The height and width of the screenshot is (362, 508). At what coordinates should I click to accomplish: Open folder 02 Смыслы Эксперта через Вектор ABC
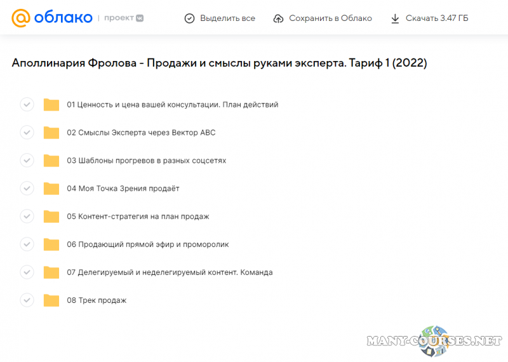tap(141, 133)
